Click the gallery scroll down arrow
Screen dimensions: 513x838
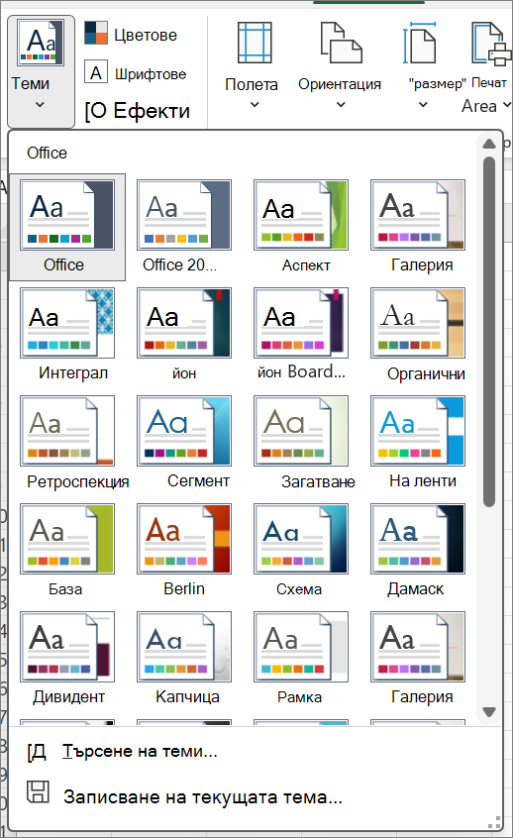(488, 712)
